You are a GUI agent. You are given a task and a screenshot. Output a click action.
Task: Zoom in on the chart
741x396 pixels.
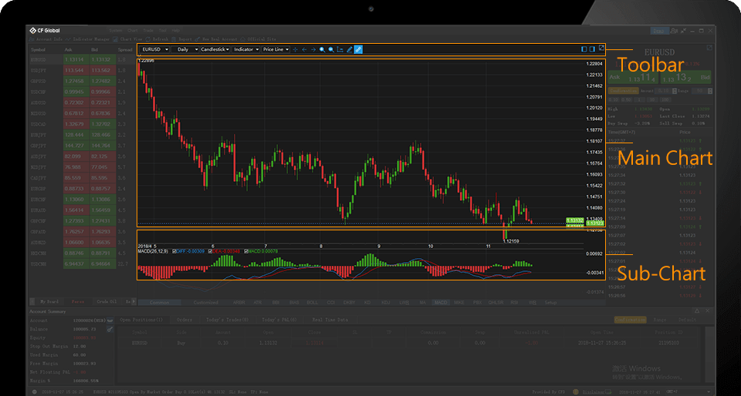pyautogui.click(x=322, y=49)
